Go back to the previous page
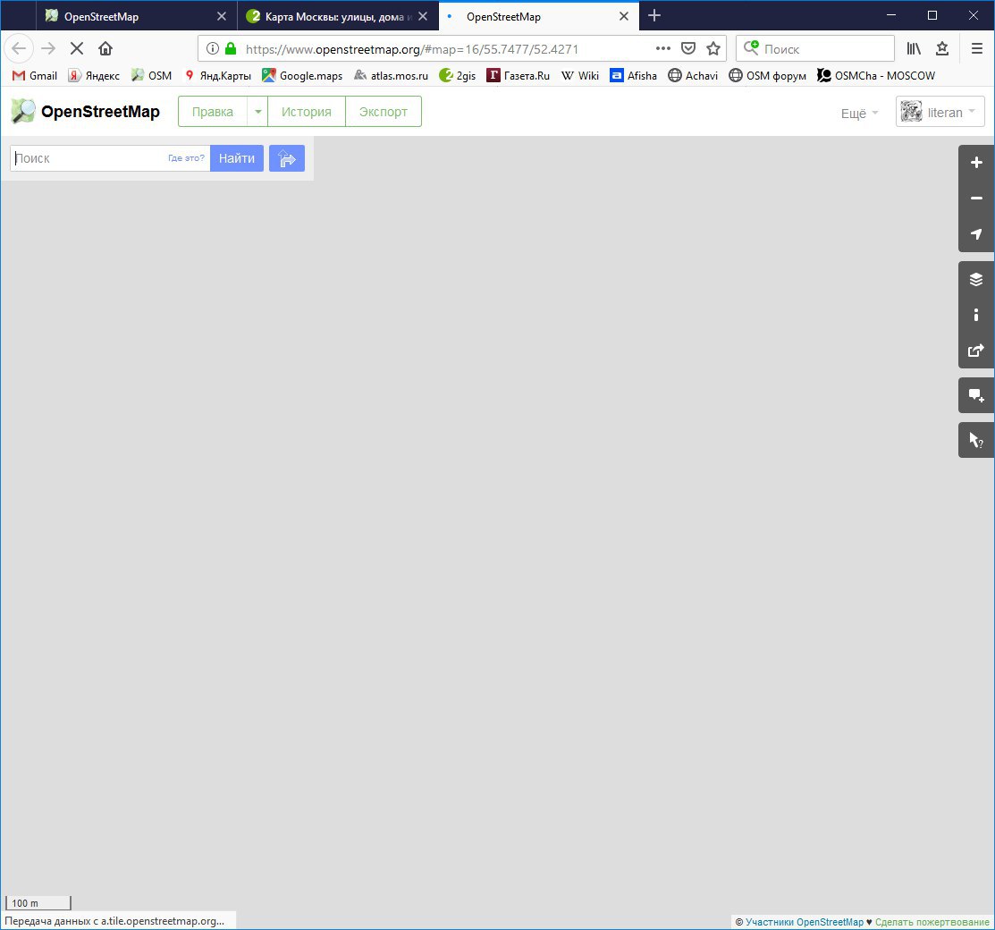 [19, 48]
